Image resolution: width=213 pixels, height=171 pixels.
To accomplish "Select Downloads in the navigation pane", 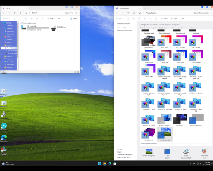I will tap(10, 34).
